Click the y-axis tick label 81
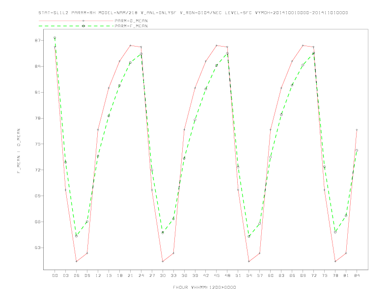 point(37,92)
